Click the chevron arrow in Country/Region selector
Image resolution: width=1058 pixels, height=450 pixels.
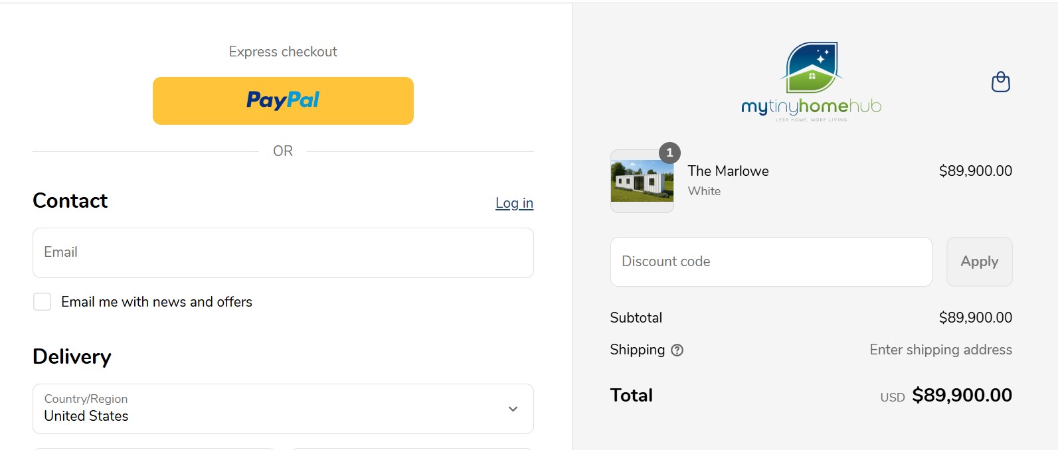point(513,409)
